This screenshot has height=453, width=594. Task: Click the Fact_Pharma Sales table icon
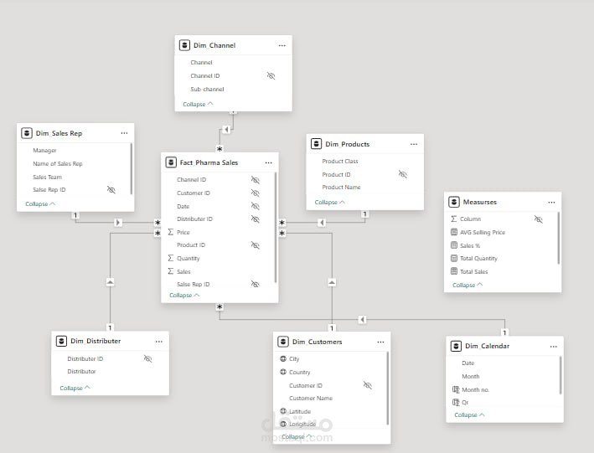pyautogui.click(x=171, y=162)
